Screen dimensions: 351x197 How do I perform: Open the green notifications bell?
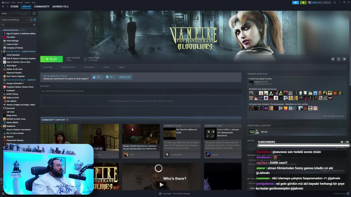(x=303, y=2)
